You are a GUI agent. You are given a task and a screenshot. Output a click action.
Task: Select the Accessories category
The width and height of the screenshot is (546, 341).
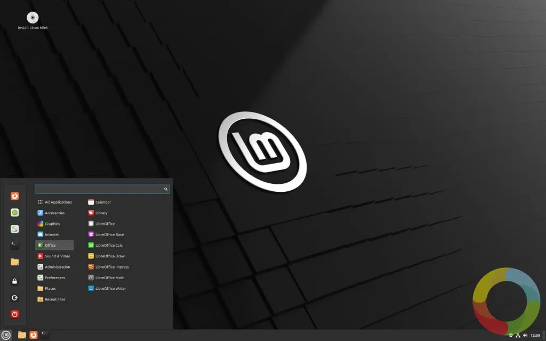55,213
